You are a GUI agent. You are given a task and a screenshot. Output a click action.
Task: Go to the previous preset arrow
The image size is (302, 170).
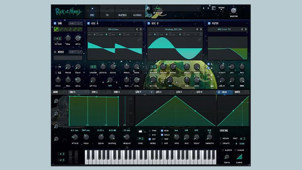pos(204,8)
